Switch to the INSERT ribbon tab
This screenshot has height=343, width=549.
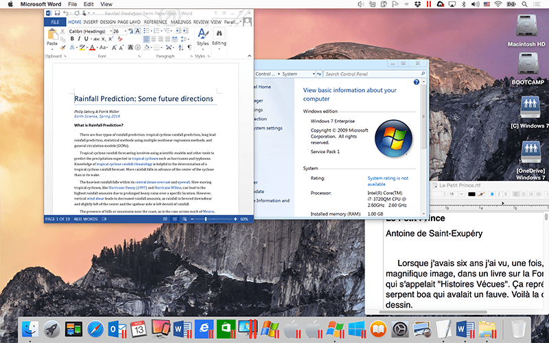pyautogui.click(x=91, y=22)
